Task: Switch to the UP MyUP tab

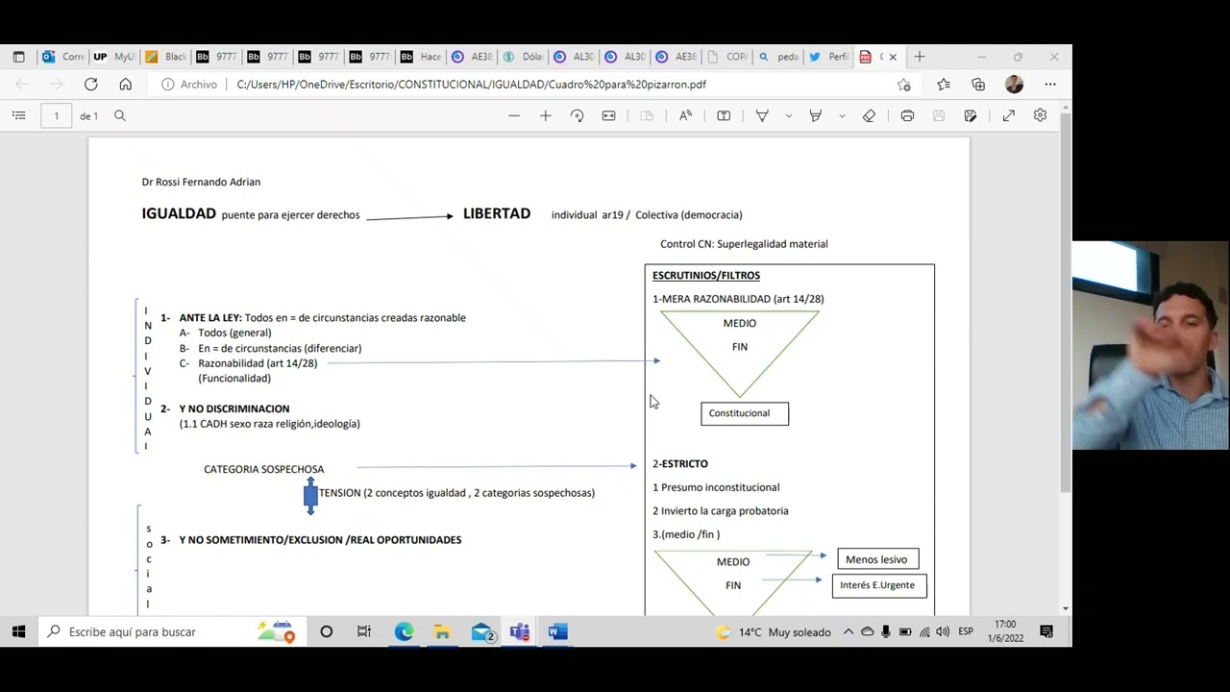Action: (114, 57)
